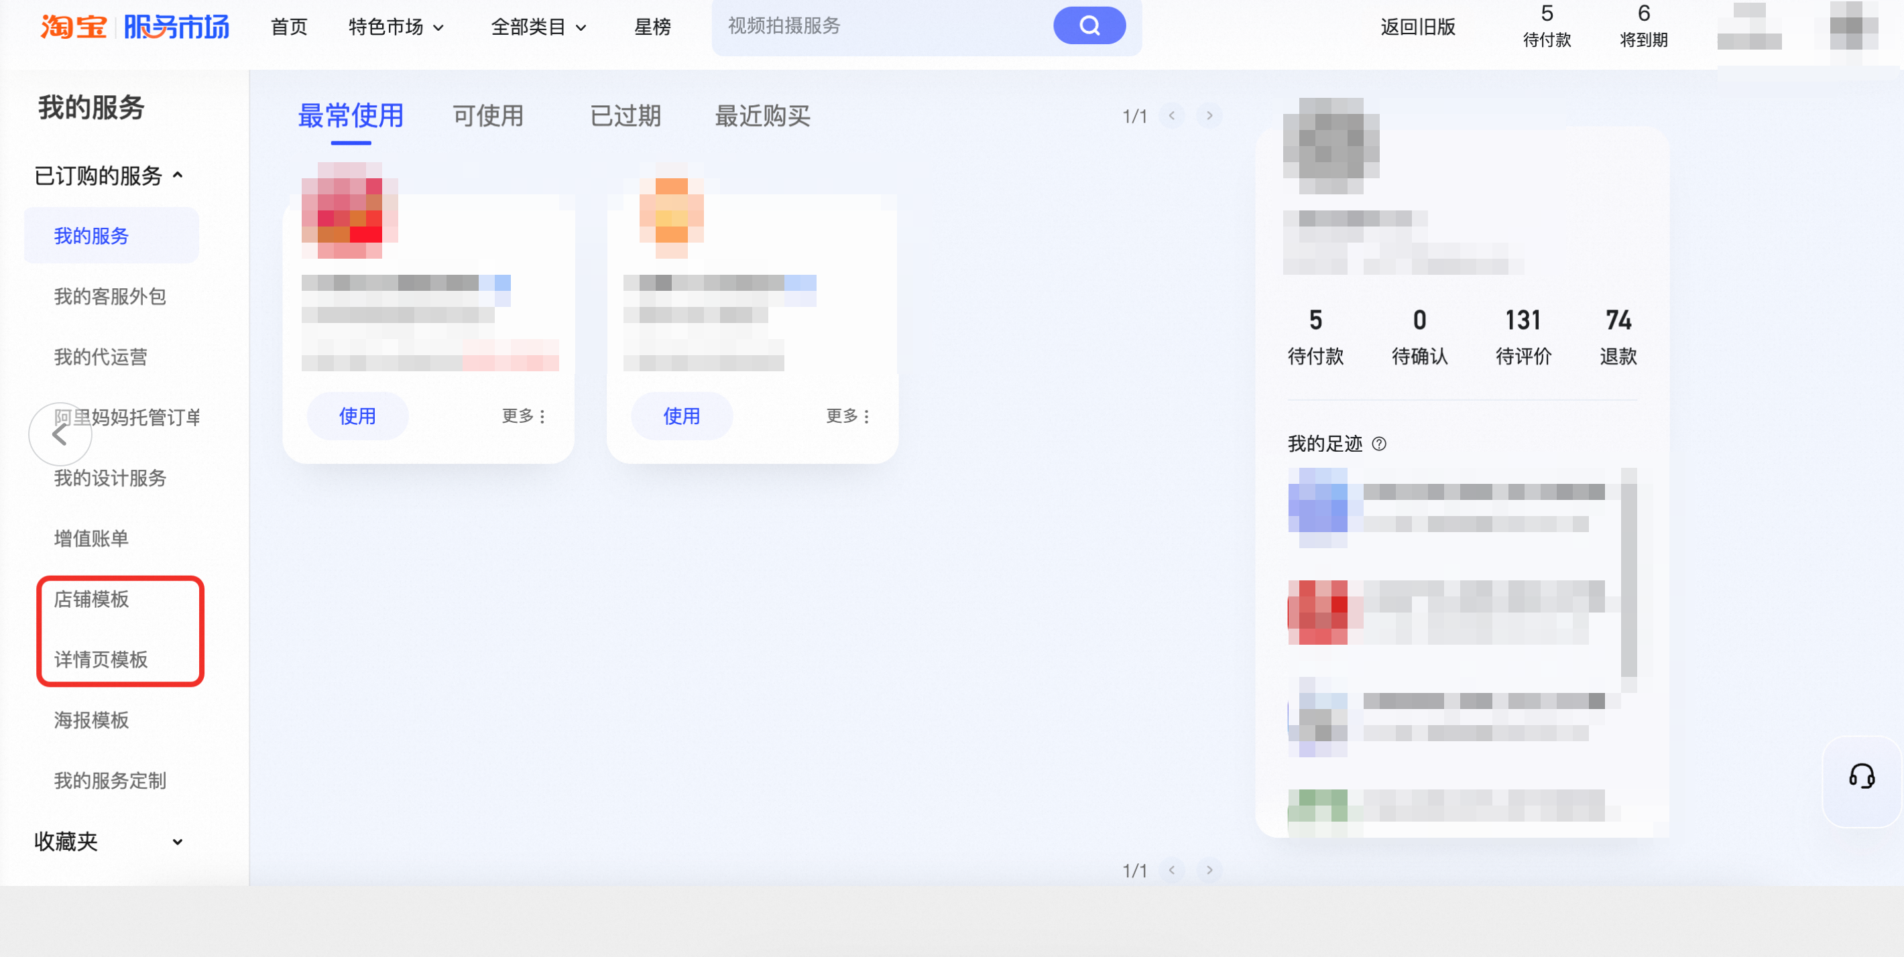The width and height of the screenshot is (1904, 957).
Task: Select 增值账单 in the sidebar
Action: point(91,539)
